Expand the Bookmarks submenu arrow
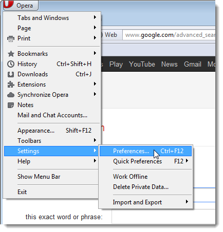Image resolution: width=223 pixels, height=232 pixels. point(95,53)
